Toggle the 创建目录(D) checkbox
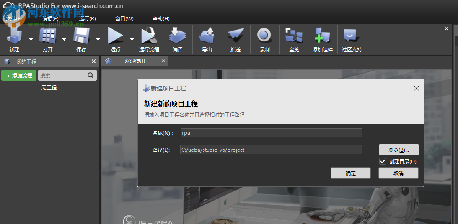The width and height of the screenshot is (458, 224). point(382,161)
